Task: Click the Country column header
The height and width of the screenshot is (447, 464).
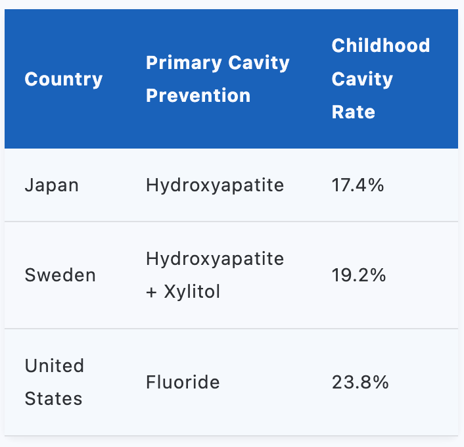Action: 64,80
